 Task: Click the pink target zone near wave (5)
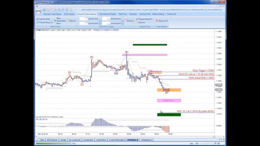tap(145, 55)
